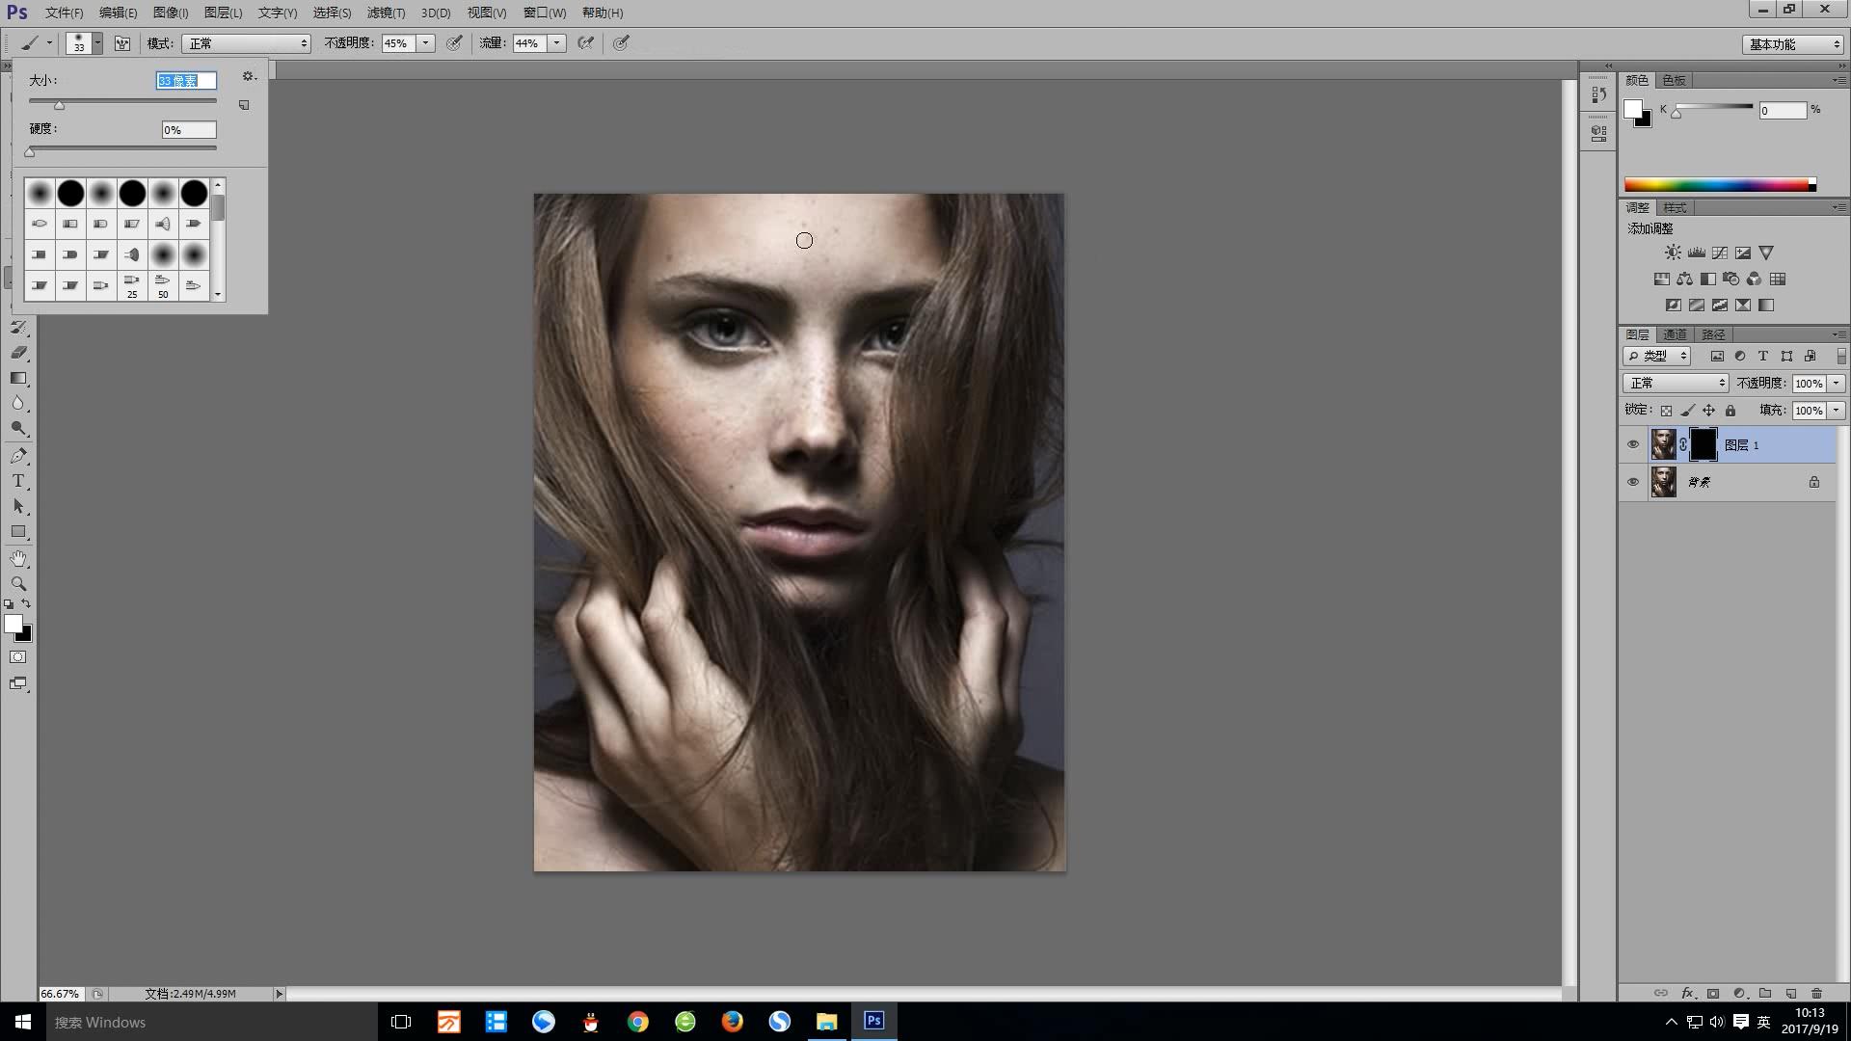Add a Channel Mixer adjustment
The width and height of the screenshot is (1851, 1041).
pyautogui.click(x=1755, y=279)
